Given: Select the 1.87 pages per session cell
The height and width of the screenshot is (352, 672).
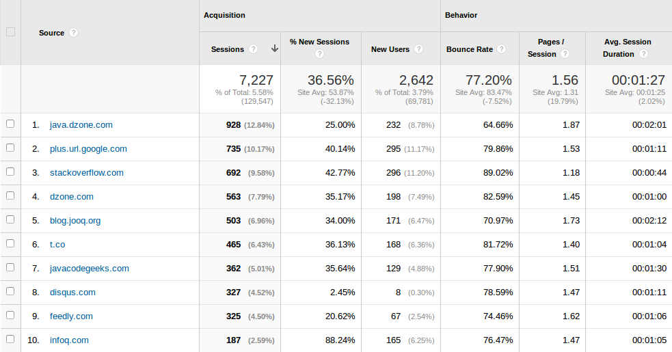Looking at the screenshot, I should tap(572, 125).
